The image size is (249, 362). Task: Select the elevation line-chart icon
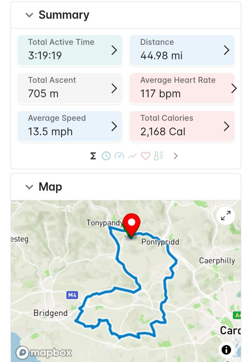(x=132, y=156)
